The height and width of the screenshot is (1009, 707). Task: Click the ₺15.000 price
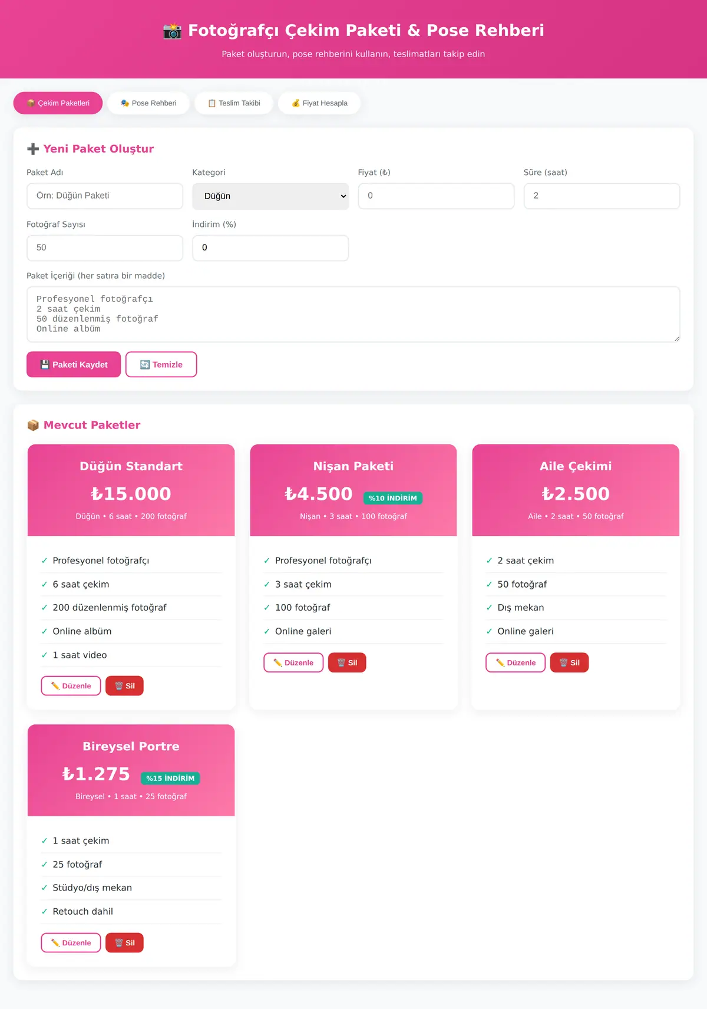coord(131,494)
